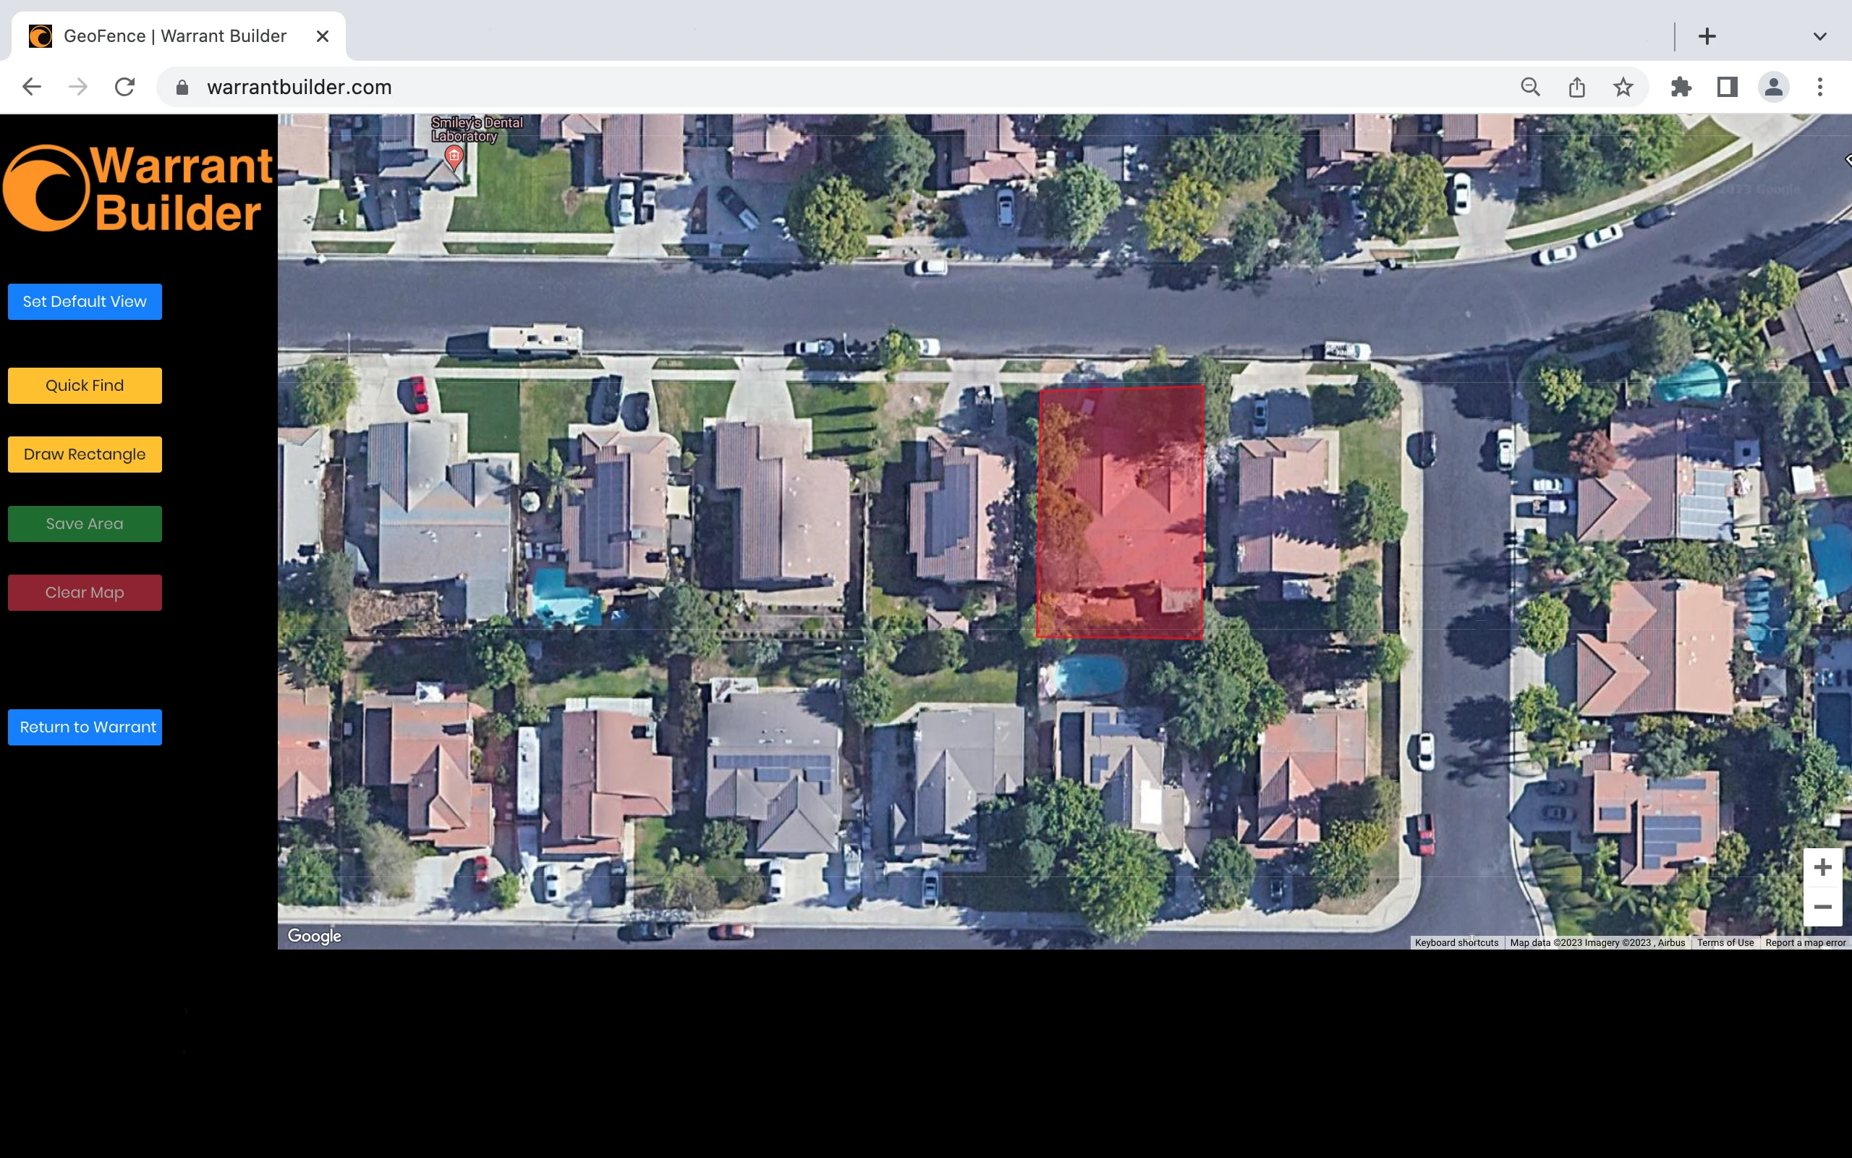
Task: Click the Quick Find tool button
Action: pyautogui.click(x=84, y=386)
